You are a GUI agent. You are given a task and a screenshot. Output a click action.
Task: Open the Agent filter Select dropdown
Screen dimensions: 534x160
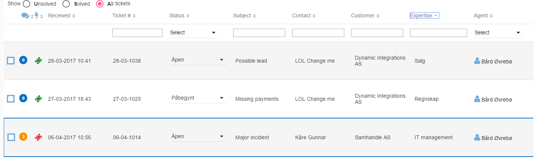498,33
